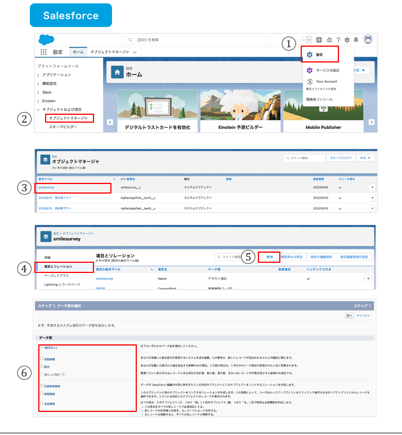Image resolution: width=402 pixels, height=435 pixels.
Task: Open smilesurvey field label link
Action: (104, 279)
